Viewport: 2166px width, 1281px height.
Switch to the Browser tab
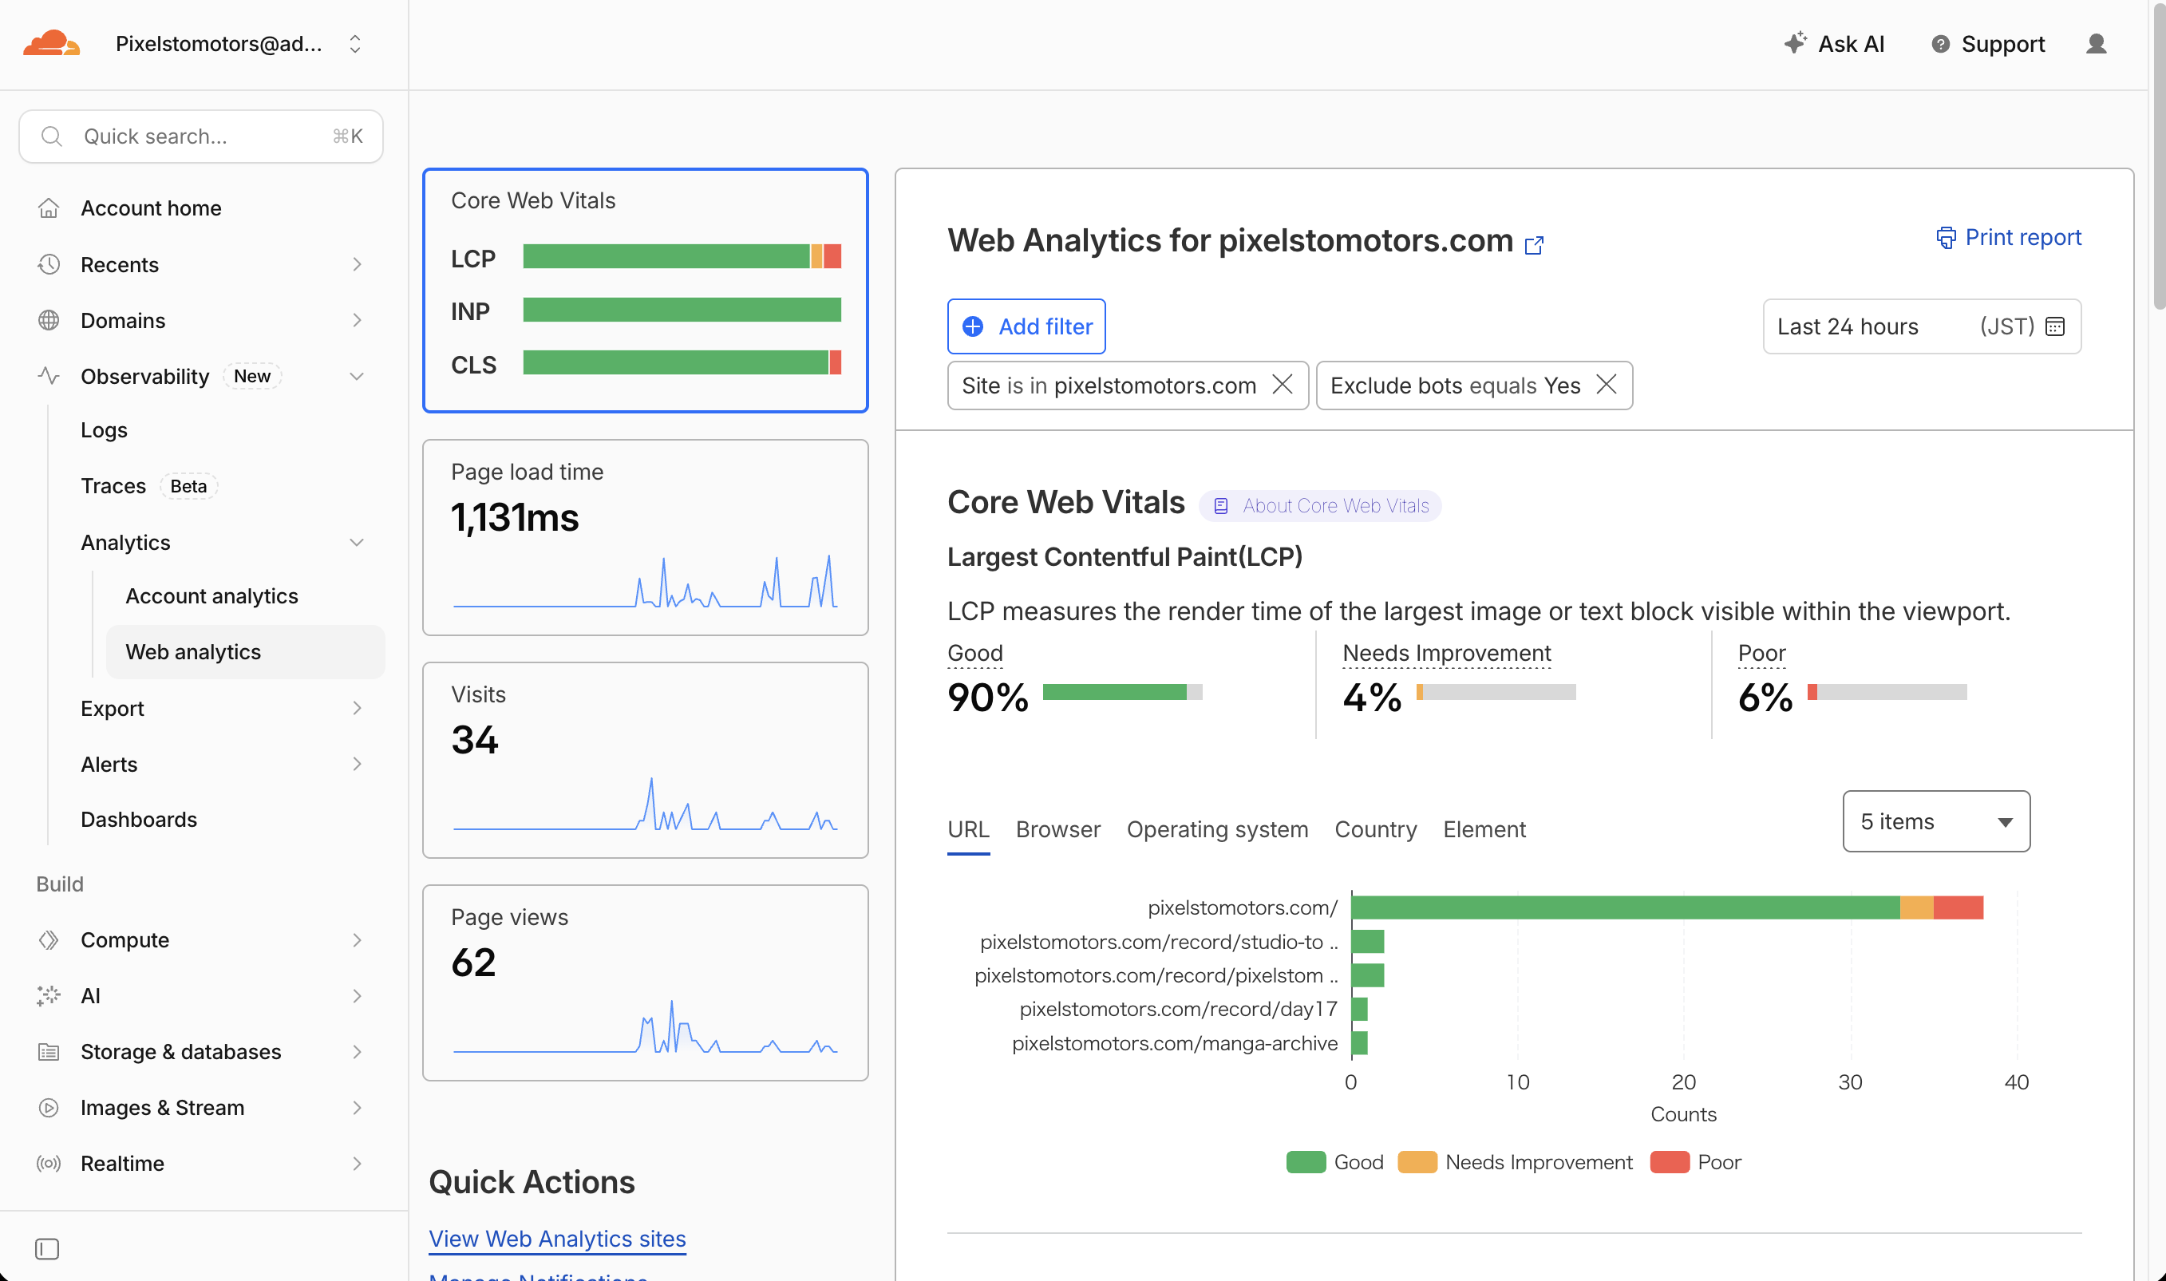[1057, 828]
